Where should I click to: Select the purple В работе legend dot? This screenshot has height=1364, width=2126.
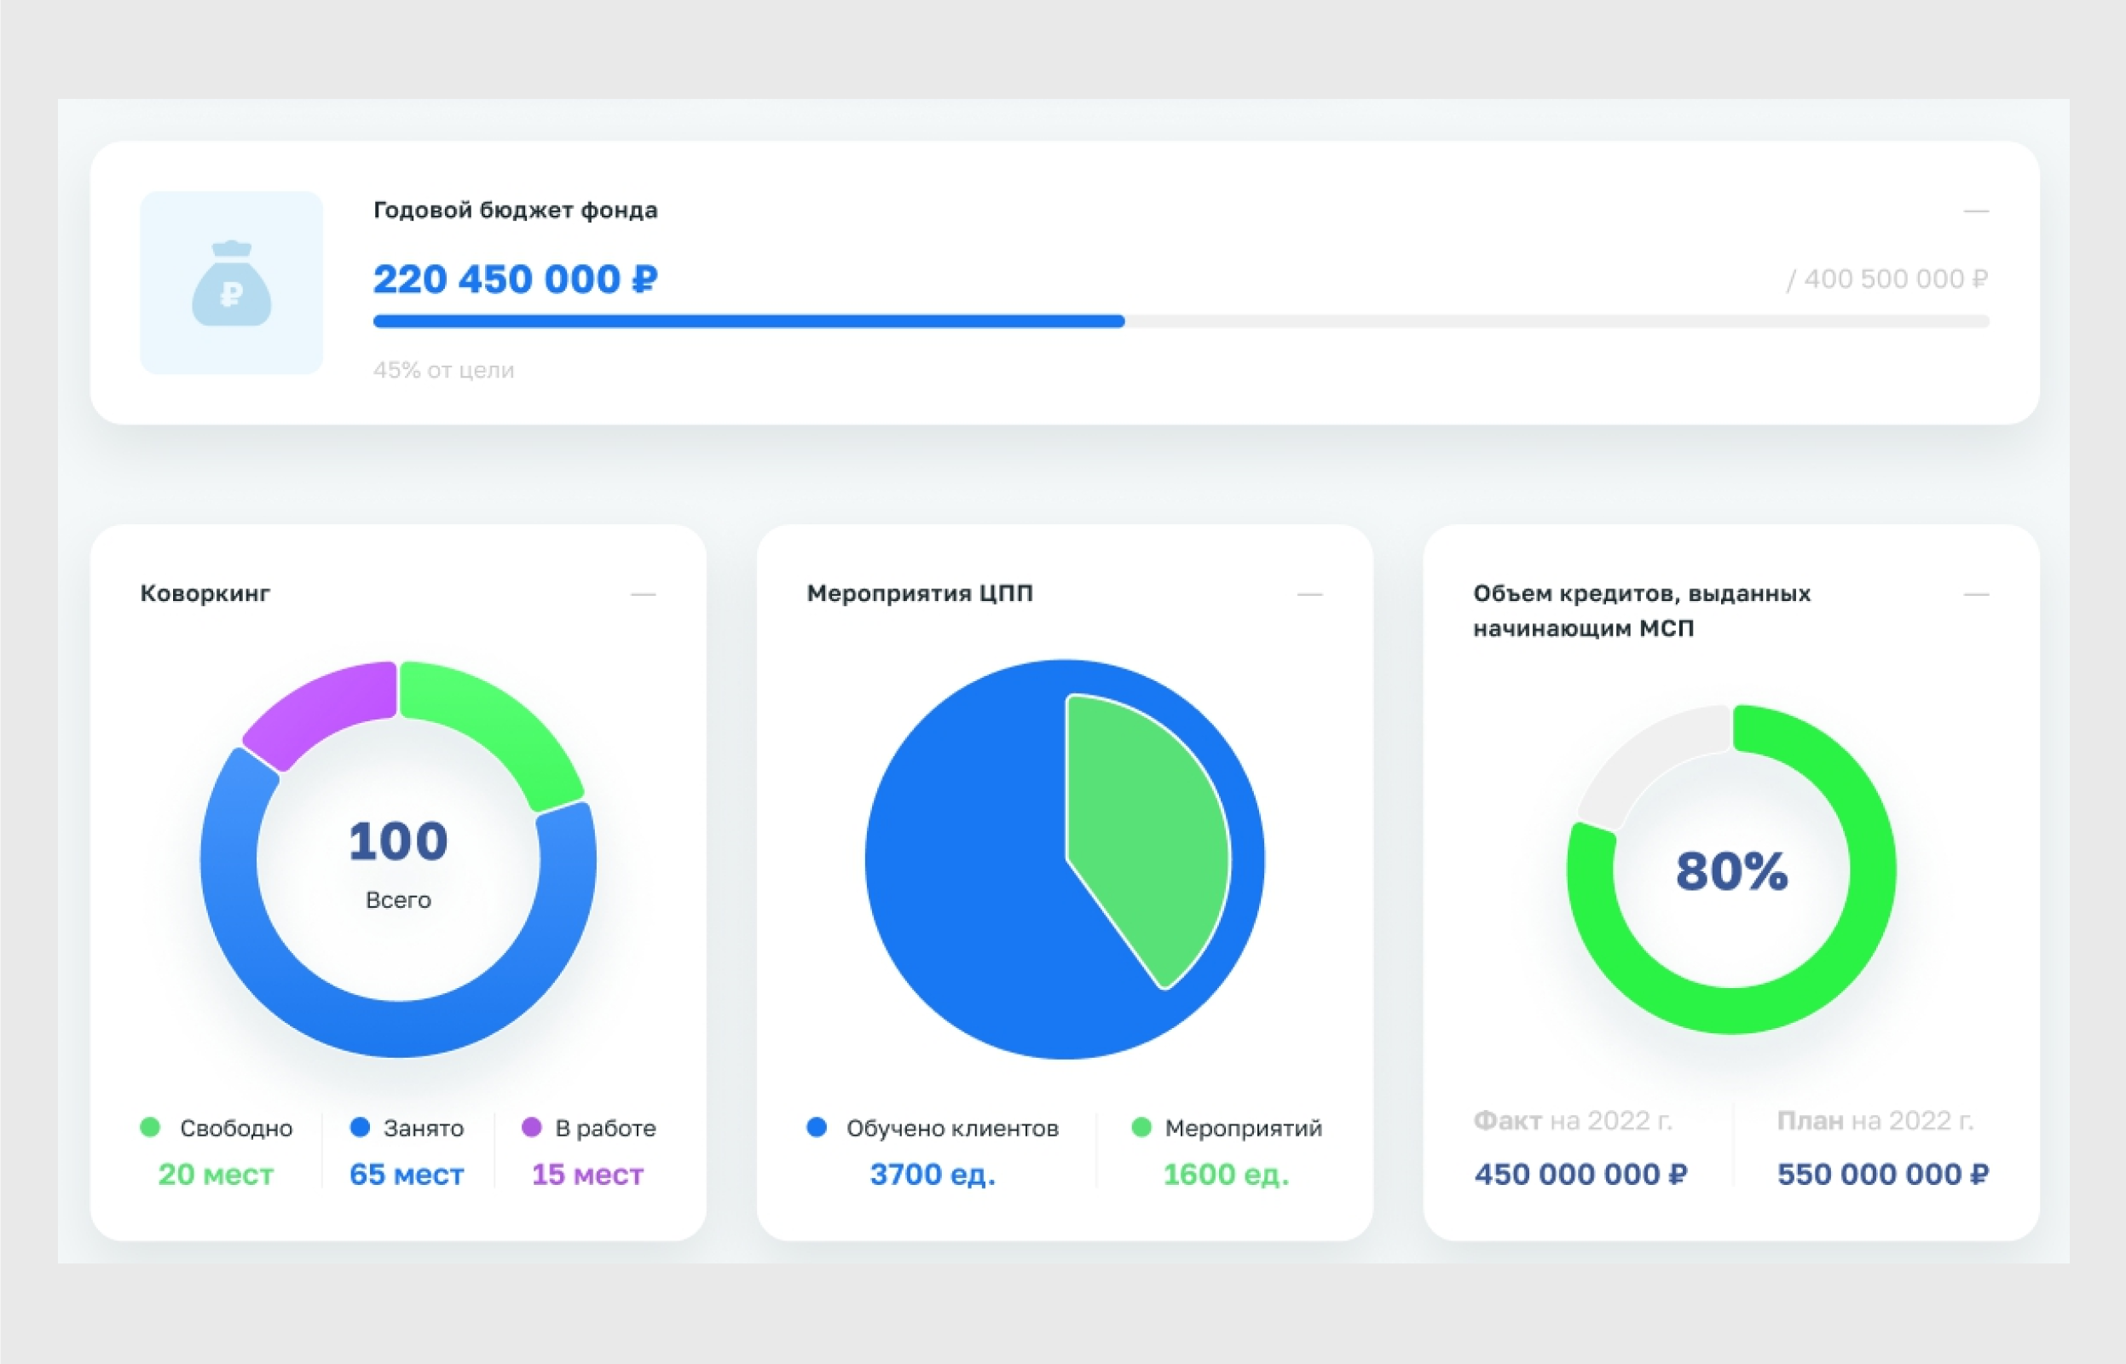[x=531, y=1128]
